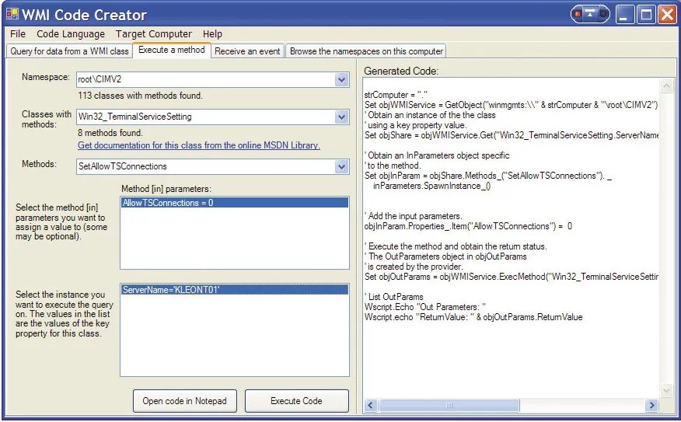Click the objInParam.Properties_ code line
The height and width of the screenshot is (422, 681).
468,226
